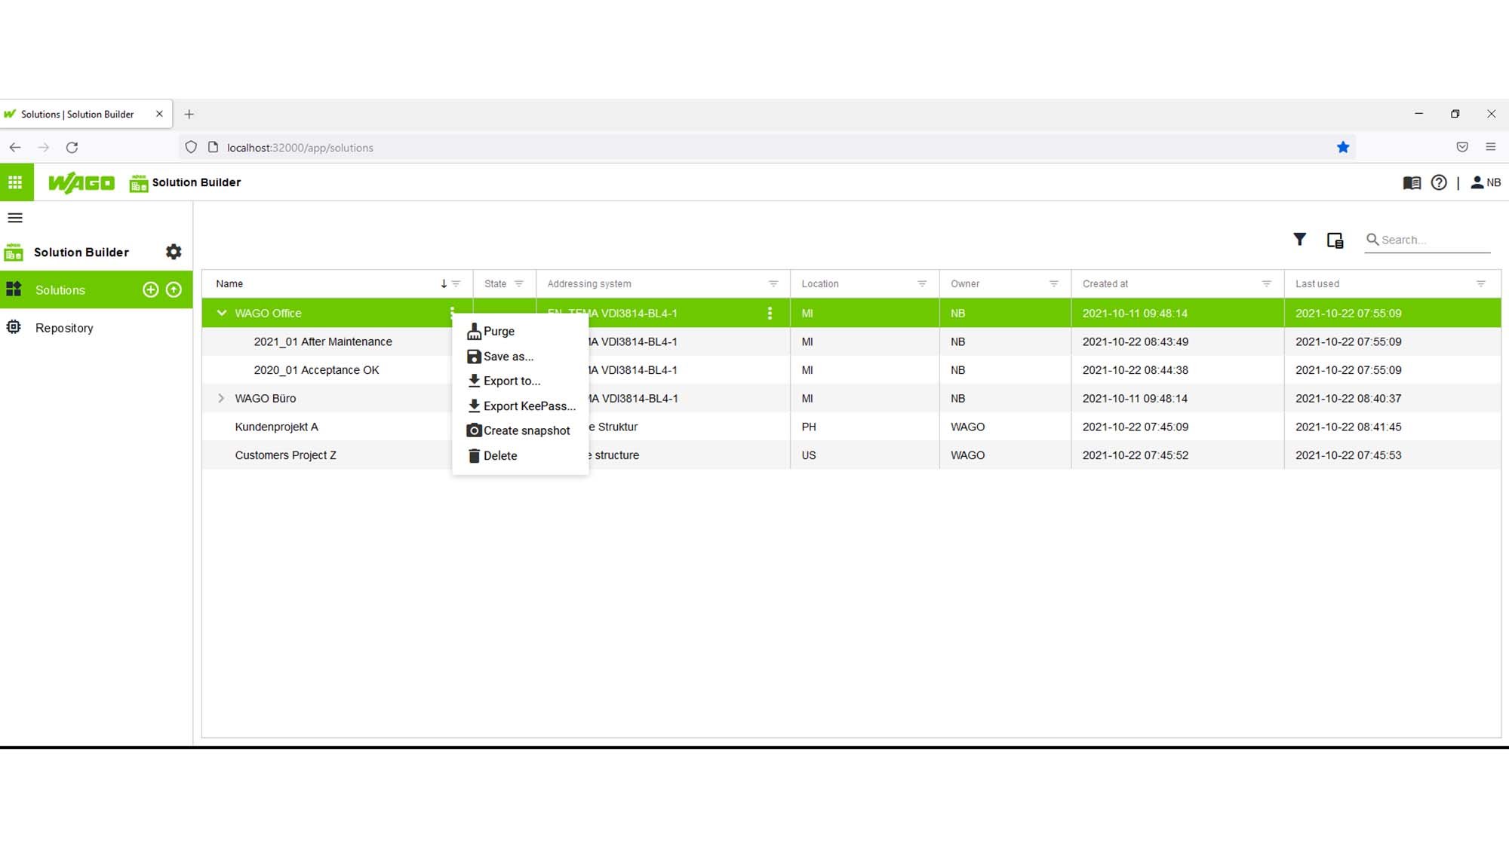Viewport: 1509px width, 848px height.
Task: Close the Solutions browser tab
Action: click(159, 114)
